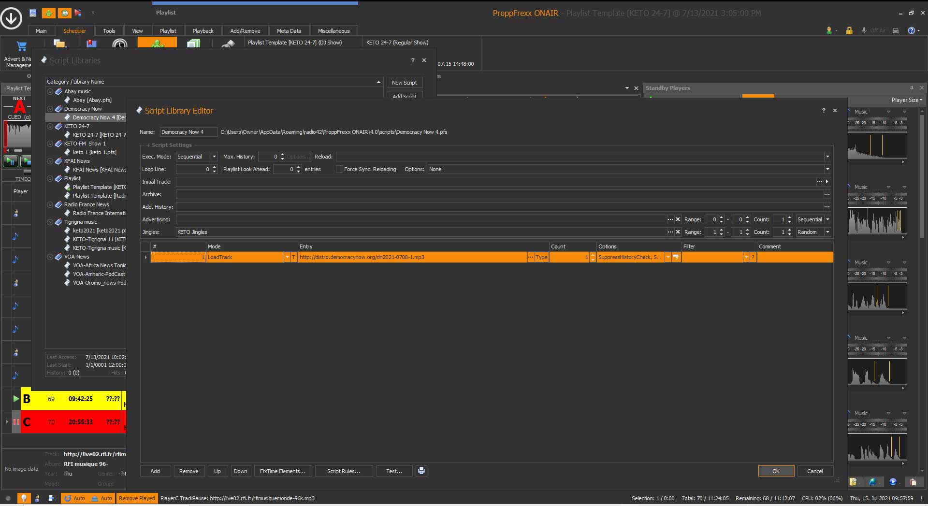
Task: Click the round down-arrow application menu button
Action: tap(11, 18)
